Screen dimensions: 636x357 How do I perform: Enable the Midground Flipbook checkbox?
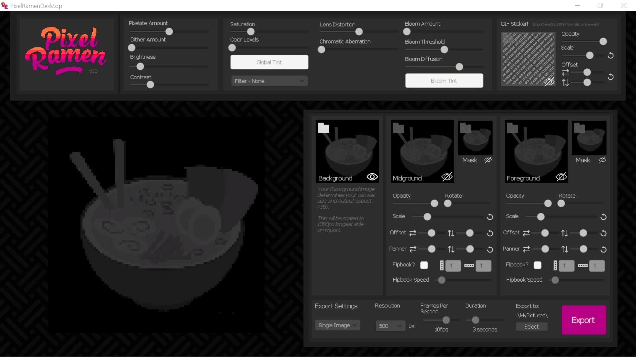tap(424, 265)
